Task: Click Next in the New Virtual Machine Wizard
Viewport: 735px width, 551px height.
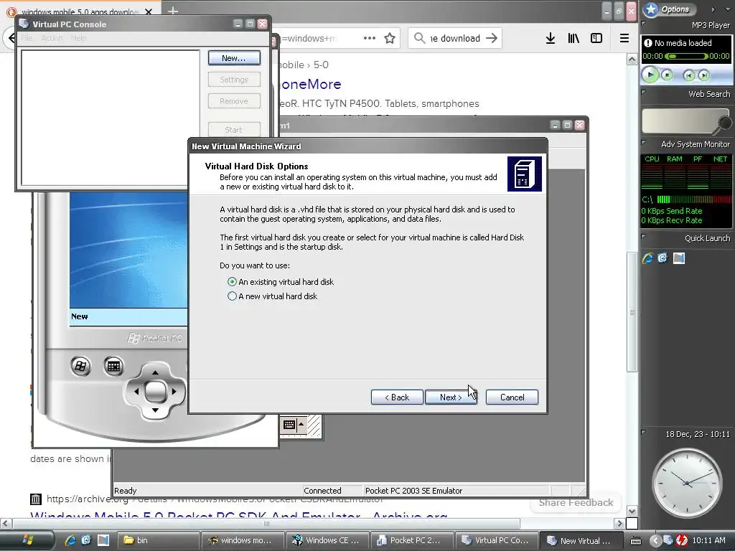Action: [x=451, y=397]
